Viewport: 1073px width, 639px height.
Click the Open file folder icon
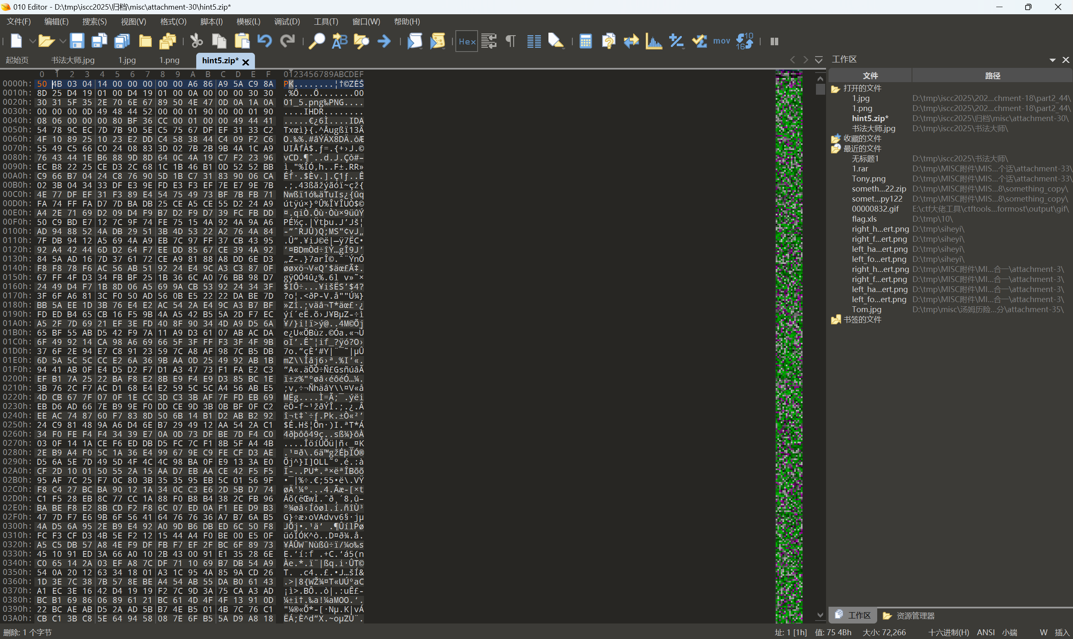pyautogui.click(x=46, y=41)
